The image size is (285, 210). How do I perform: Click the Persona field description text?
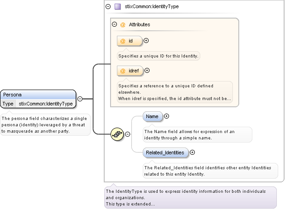click(x=45, y=124)
